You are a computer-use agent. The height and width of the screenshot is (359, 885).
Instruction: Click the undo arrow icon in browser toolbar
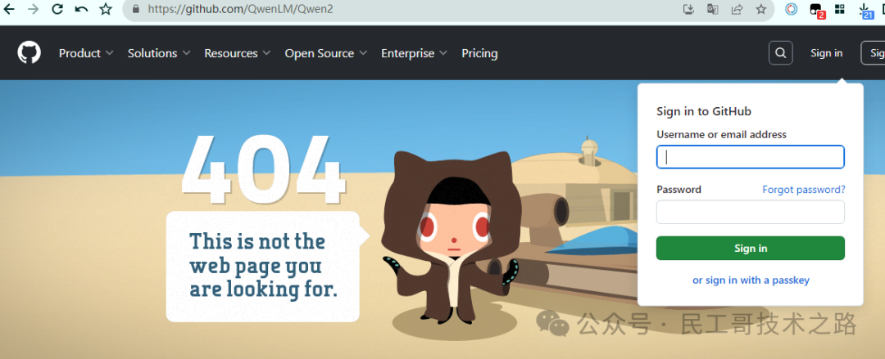point(81,9)
